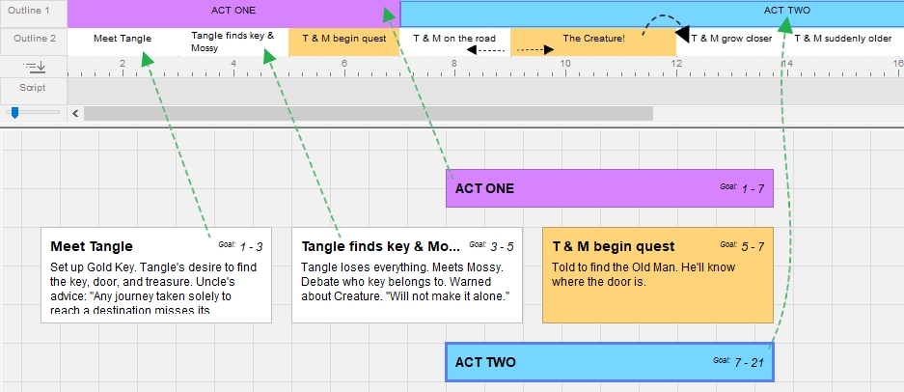The height and width of the screenshot is (392, 904).
Task: Click the horizontal timeline scrollbar
Action: (x=367, y=113)
